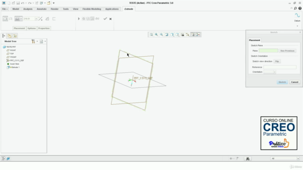Open the Orientation dropdown in Sketch dialog

click(x=275, y=72)
